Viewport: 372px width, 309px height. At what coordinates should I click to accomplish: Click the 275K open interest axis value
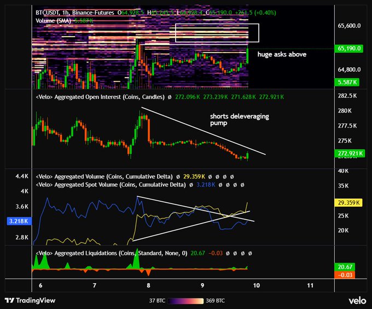345,141
